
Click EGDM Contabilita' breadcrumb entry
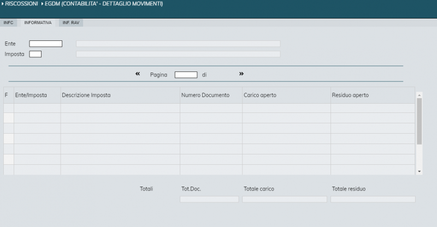[104, 4]
